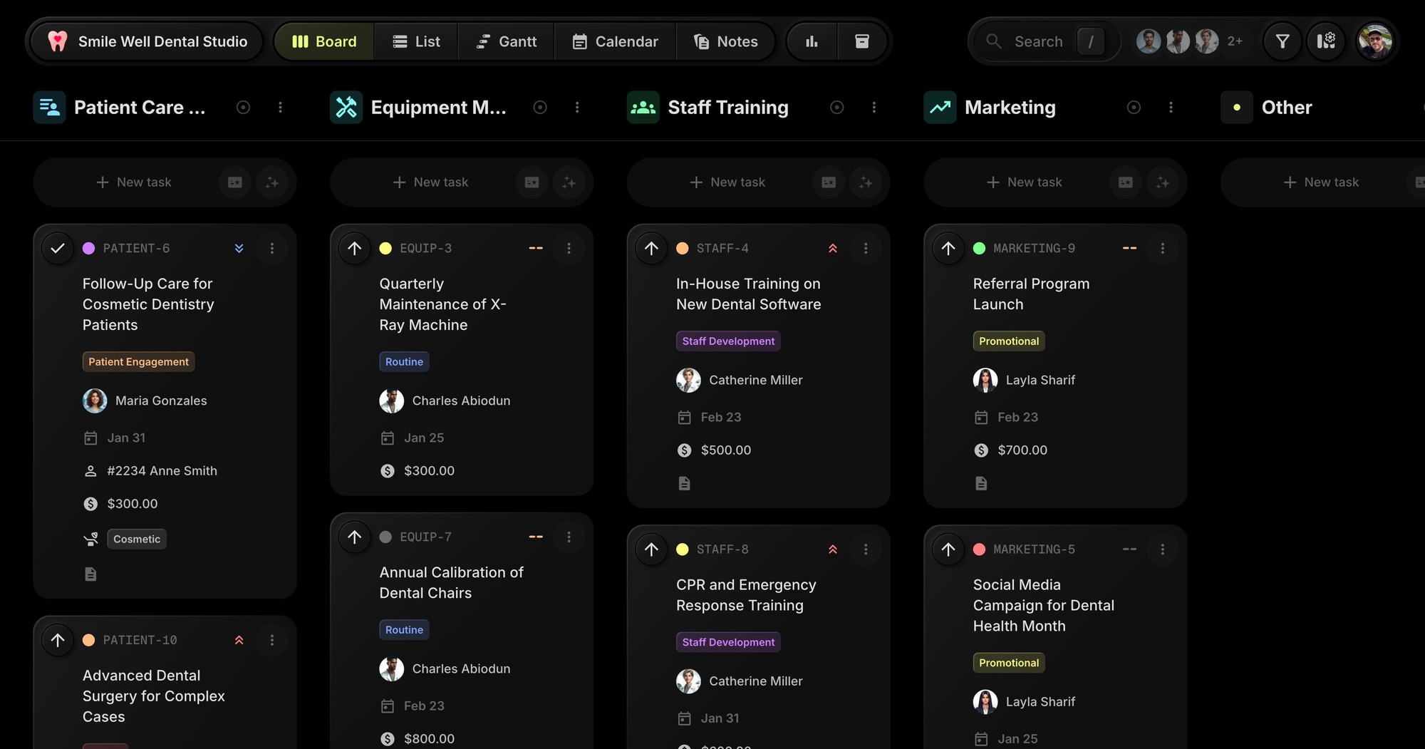Open the MARKETING-9 card options menu
The height and width of the screenshot is (749, 1425).
[x=1162, y=248]
